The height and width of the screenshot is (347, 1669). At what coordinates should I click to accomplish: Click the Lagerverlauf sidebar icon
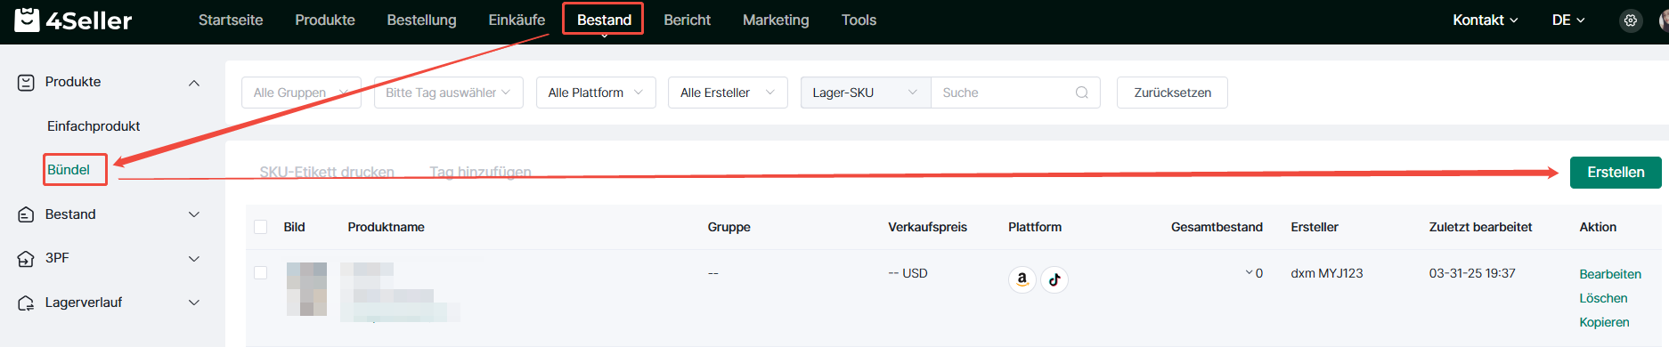tap(26, 303)
